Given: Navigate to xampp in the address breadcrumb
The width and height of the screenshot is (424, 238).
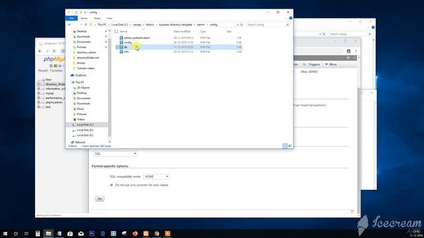Looking at the screenshot, I should tap(137, 24).
